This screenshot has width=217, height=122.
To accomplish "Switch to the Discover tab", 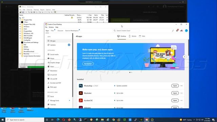I will click(60, 31).
